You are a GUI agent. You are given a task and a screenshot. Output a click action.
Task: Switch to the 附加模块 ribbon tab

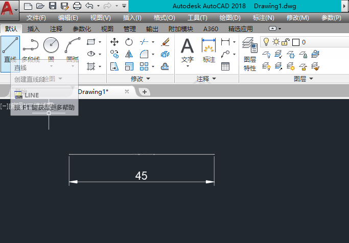click(x=181, y=29)
